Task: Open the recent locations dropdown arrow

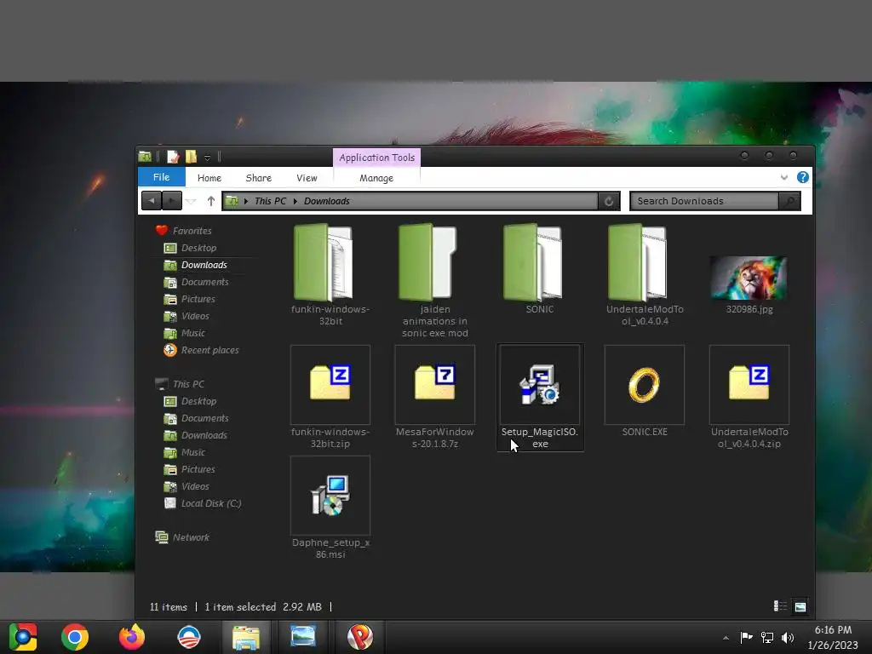Action: click(191, 201)
